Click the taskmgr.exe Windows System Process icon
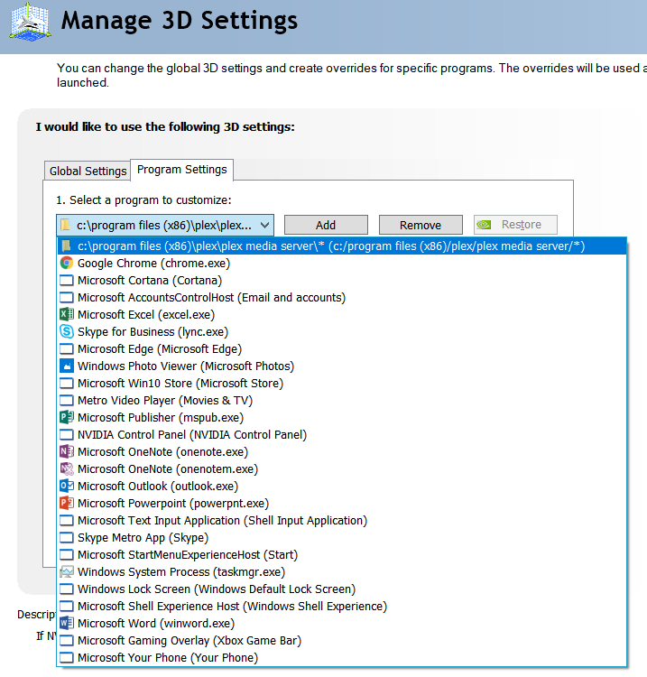 (x=67, y=571)
